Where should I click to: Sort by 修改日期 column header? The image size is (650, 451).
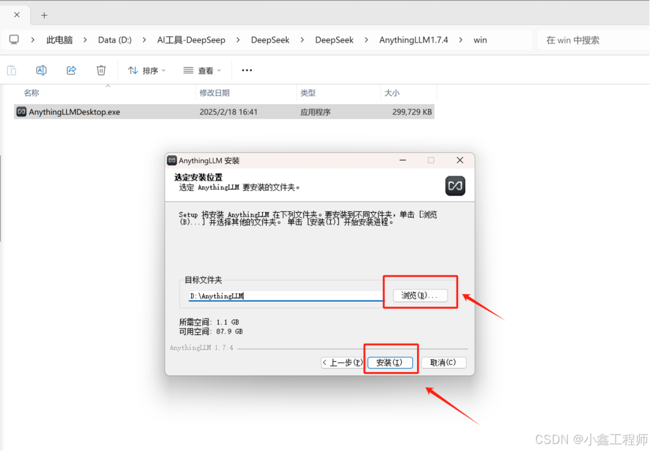[x=214, y=93]
